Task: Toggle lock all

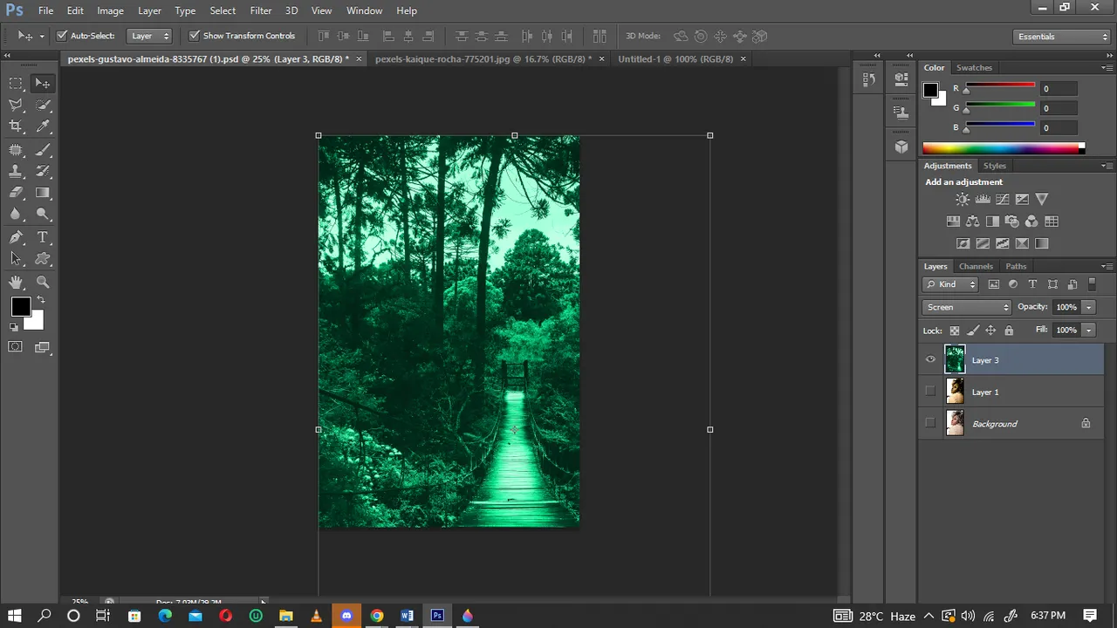Action: [x=1009, y=331]
